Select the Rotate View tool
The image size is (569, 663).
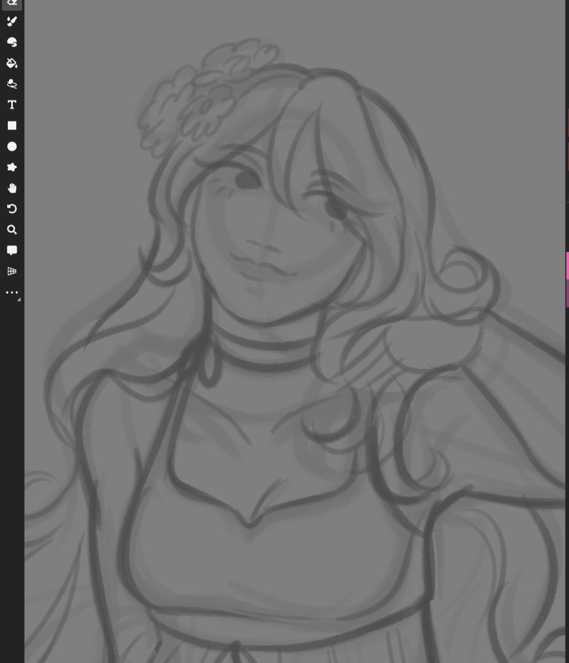[12, 209]
